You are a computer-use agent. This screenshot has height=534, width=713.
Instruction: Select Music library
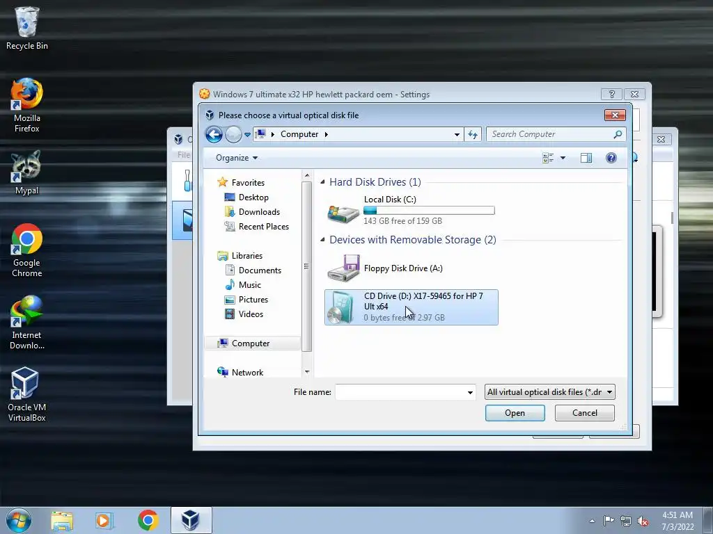(x=243, y=284)
